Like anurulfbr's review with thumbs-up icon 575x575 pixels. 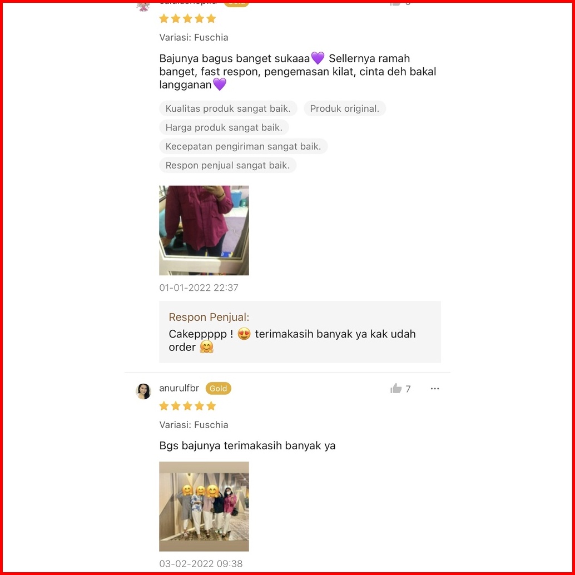coord(396,388)
